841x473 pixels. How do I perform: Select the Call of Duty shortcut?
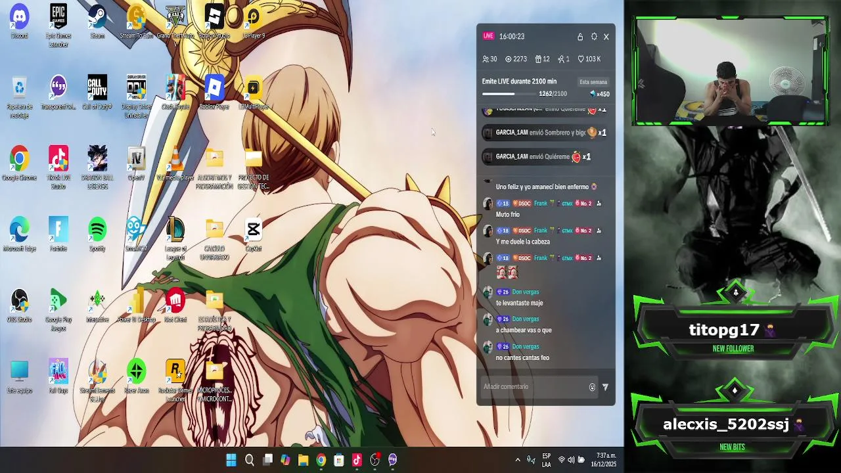[x=97, y=93]
